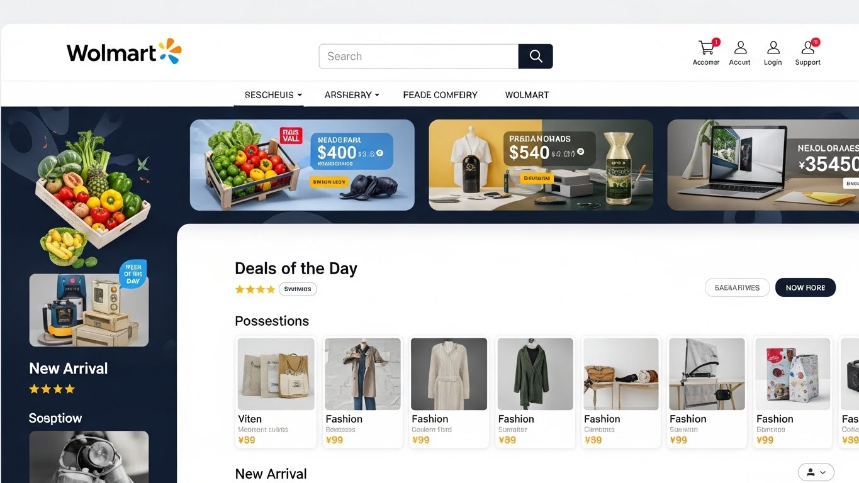Open the vegetable crate $400 banner
This screenshot has width=859, height=483.
pyautogui.click(x=302, y=165)
